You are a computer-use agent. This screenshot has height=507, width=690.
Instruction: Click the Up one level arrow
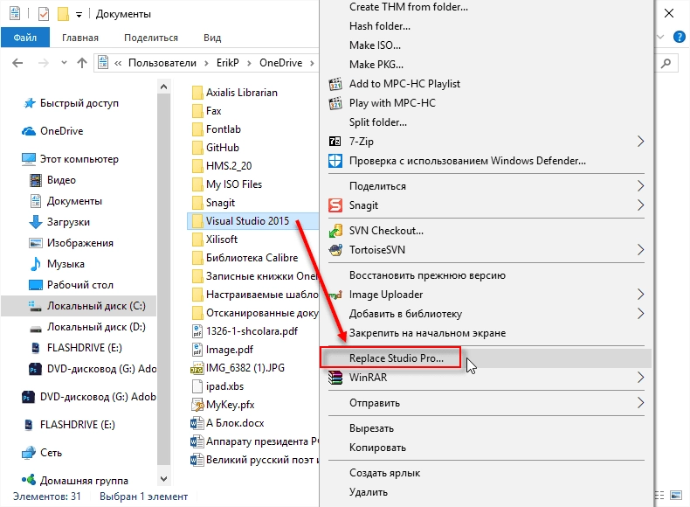[82, 63]
